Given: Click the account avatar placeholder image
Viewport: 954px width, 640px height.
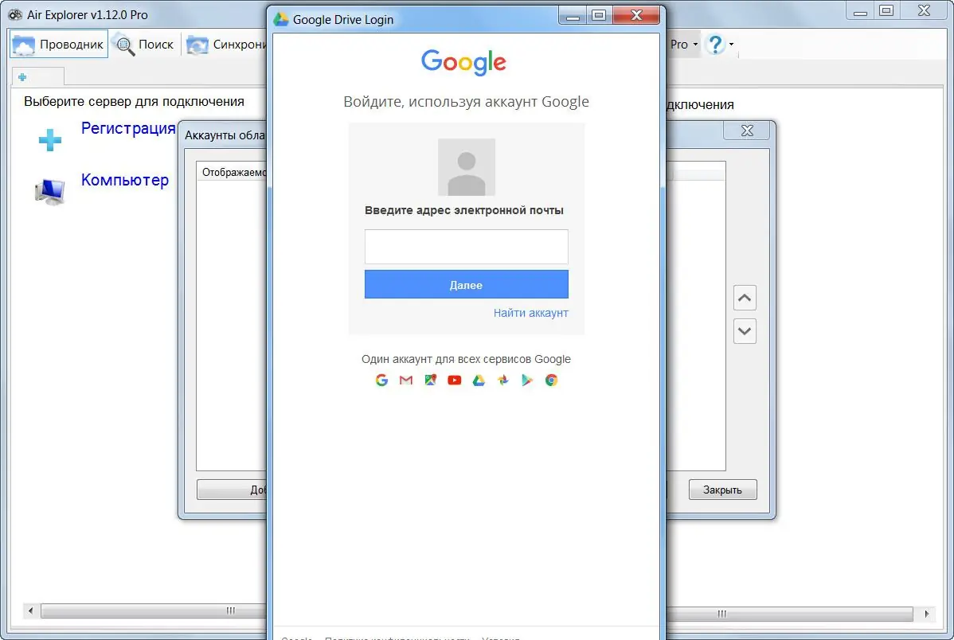Looking at the screenshot, I should point(467,167).
